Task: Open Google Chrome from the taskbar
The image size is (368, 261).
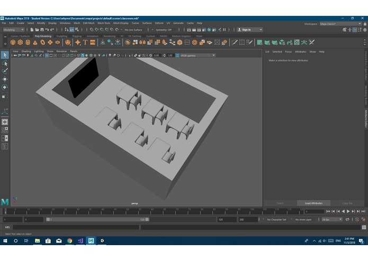Action: (70, 240)
